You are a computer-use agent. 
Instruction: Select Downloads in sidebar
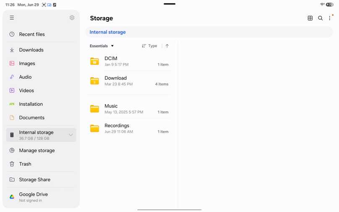coord(41,50)
